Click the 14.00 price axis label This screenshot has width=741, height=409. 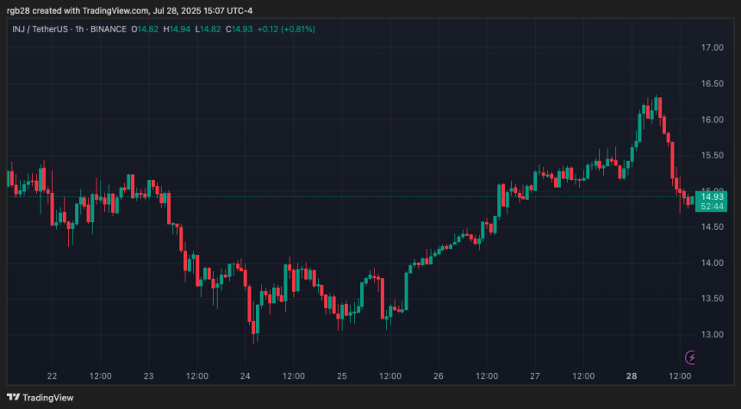point(713,263)
